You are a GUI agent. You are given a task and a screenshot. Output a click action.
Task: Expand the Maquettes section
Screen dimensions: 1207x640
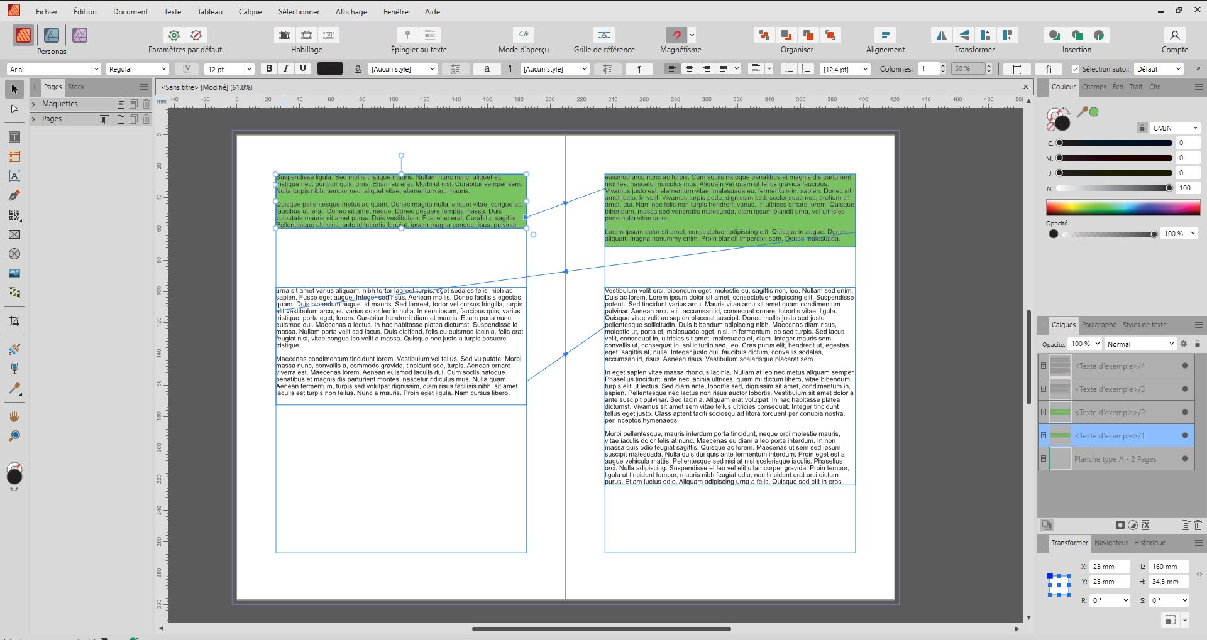33,104
